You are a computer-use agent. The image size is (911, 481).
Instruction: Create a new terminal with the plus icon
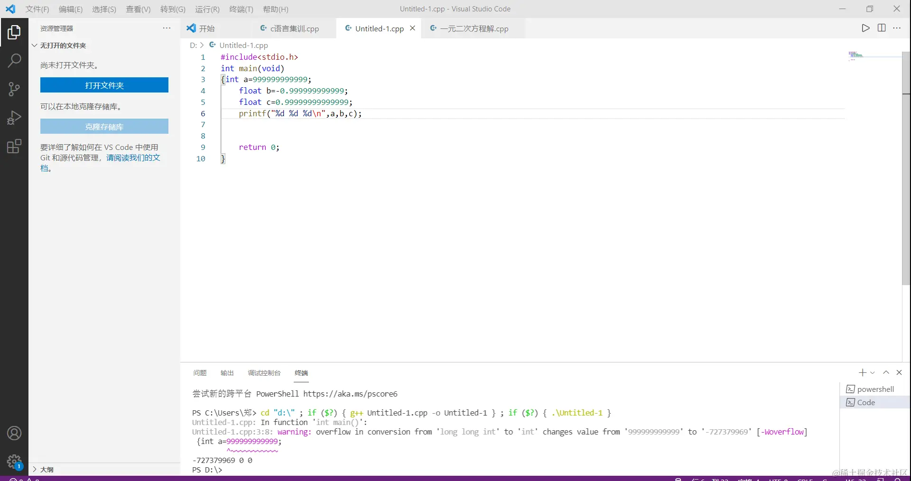tap(863, 373)
